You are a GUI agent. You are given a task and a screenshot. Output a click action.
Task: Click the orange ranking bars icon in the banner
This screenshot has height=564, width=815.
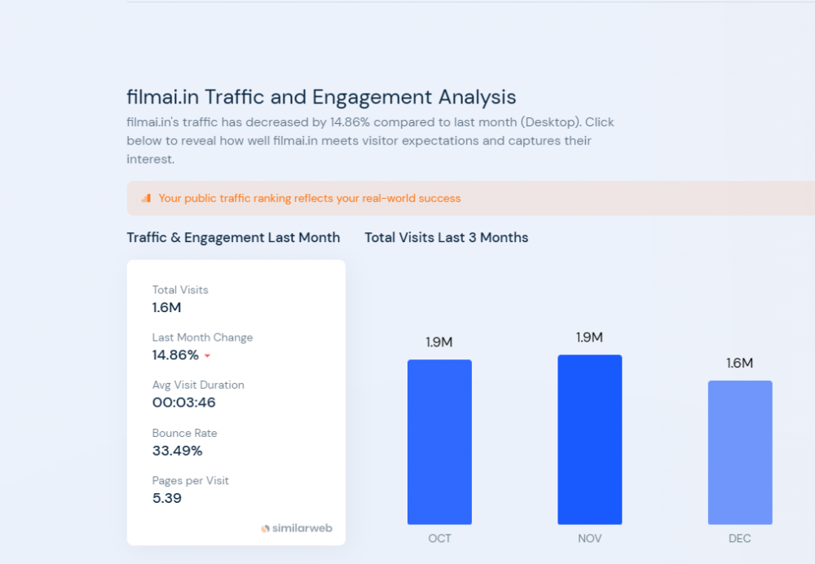pos(146,198)
